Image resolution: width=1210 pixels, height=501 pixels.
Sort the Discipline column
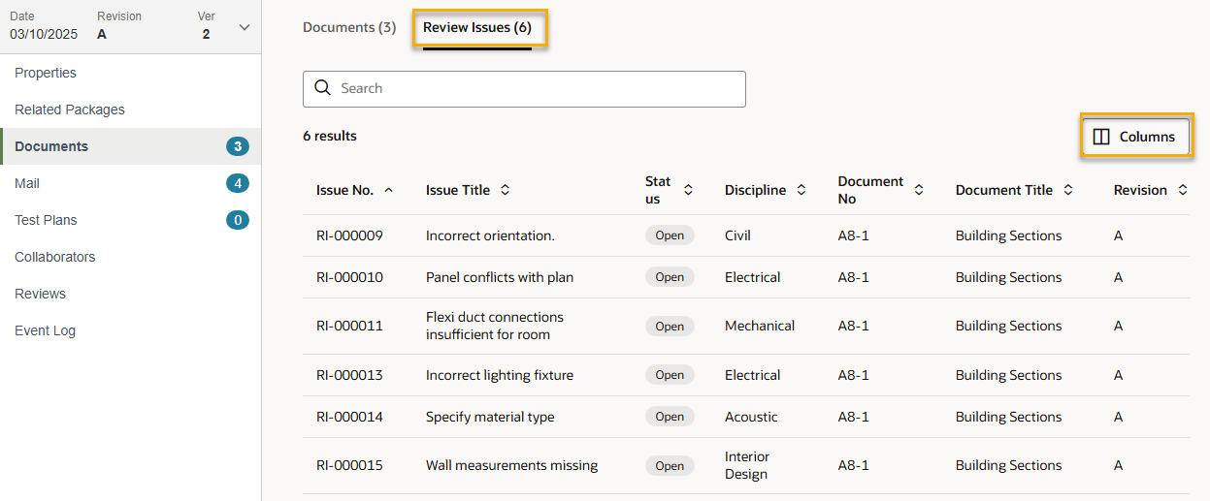click(x=801, y=190)
